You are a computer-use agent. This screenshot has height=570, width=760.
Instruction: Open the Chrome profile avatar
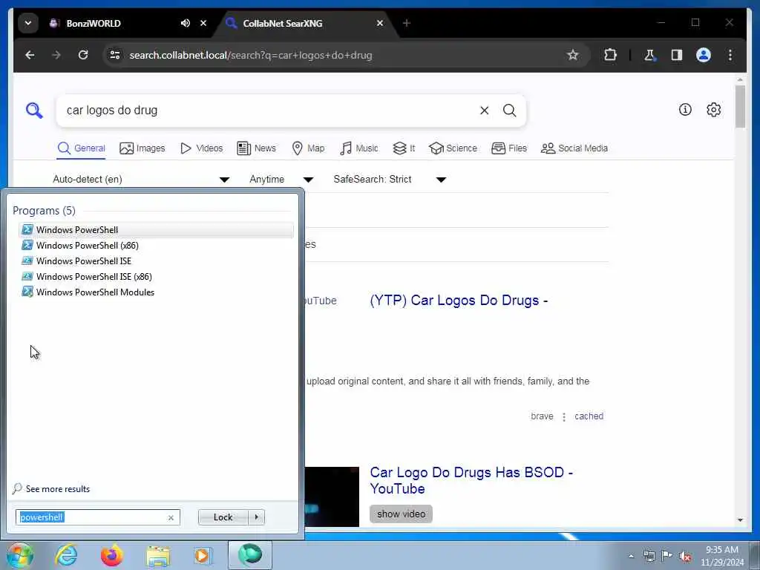704,55
